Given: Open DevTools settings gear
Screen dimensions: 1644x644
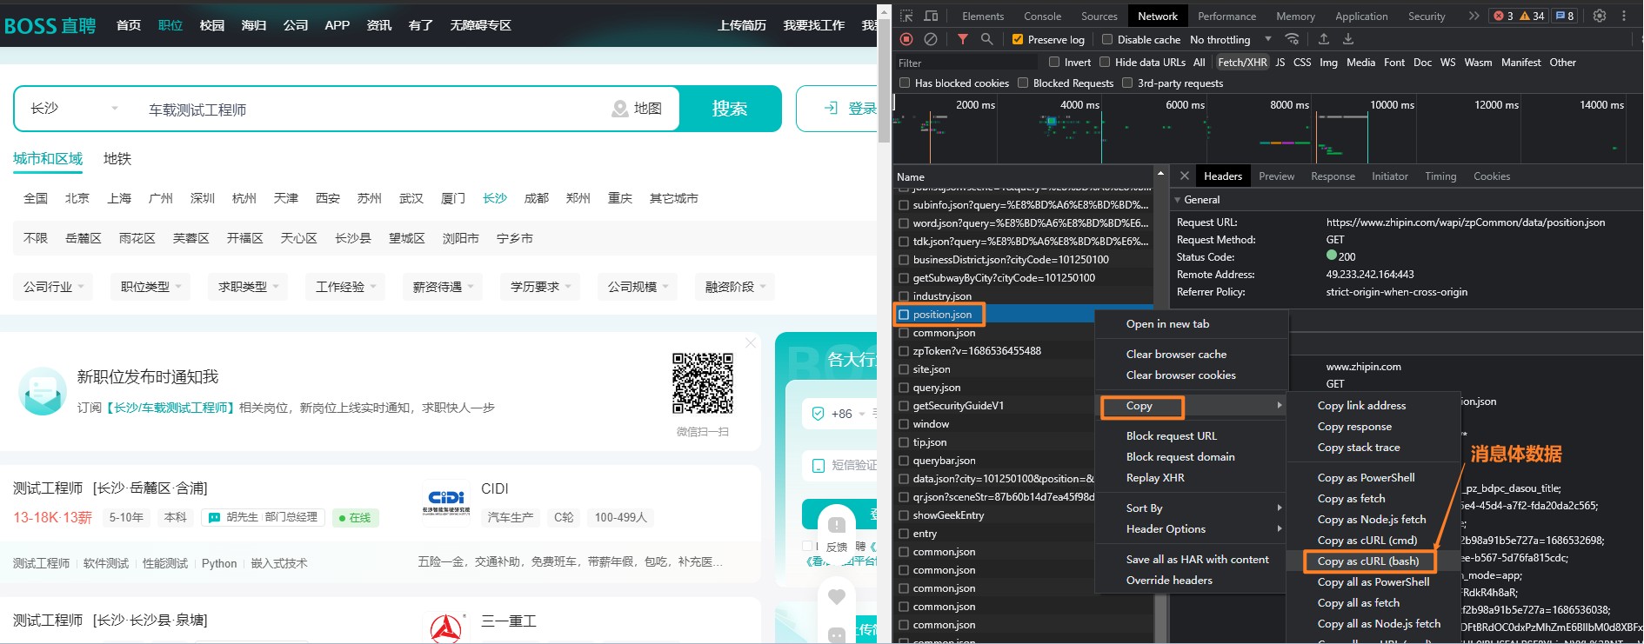Looking at the screenshot, I should pos(1600,16).
